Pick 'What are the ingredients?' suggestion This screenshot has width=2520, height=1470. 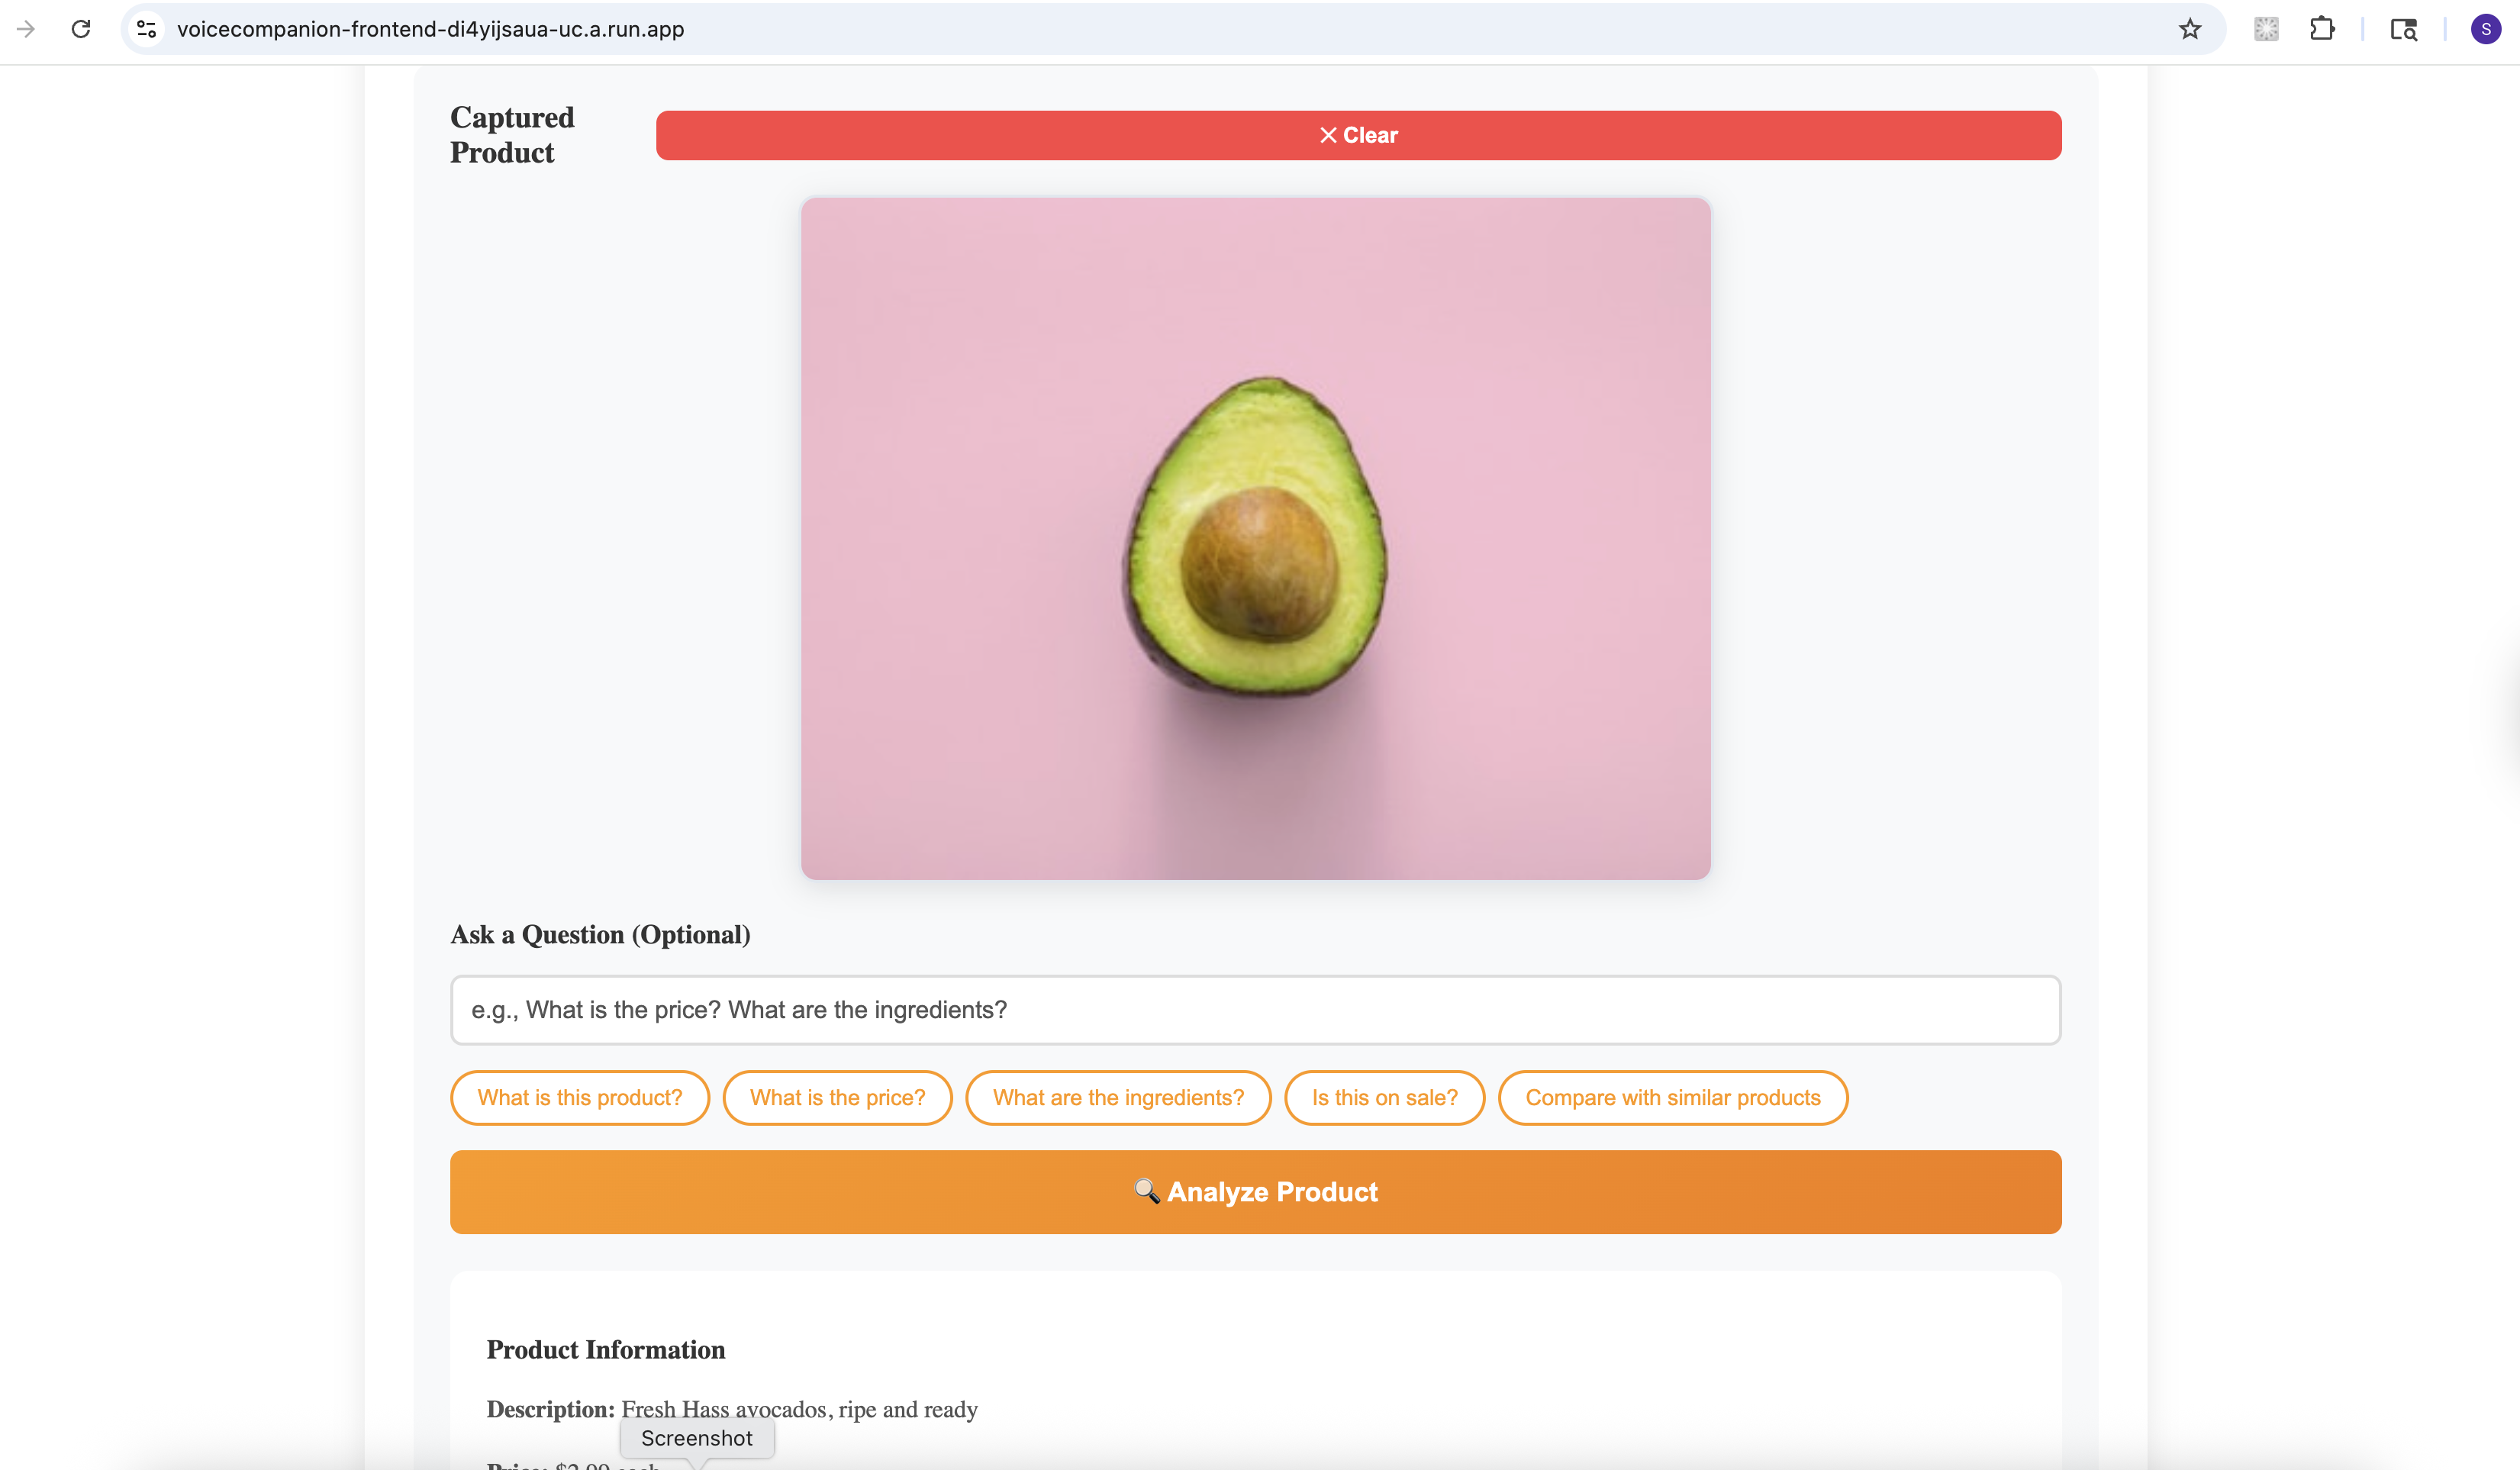pos(1118,1097)
